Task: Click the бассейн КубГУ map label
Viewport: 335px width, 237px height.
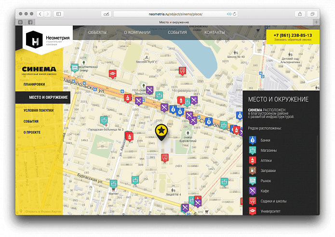Action: pos(147,62)
